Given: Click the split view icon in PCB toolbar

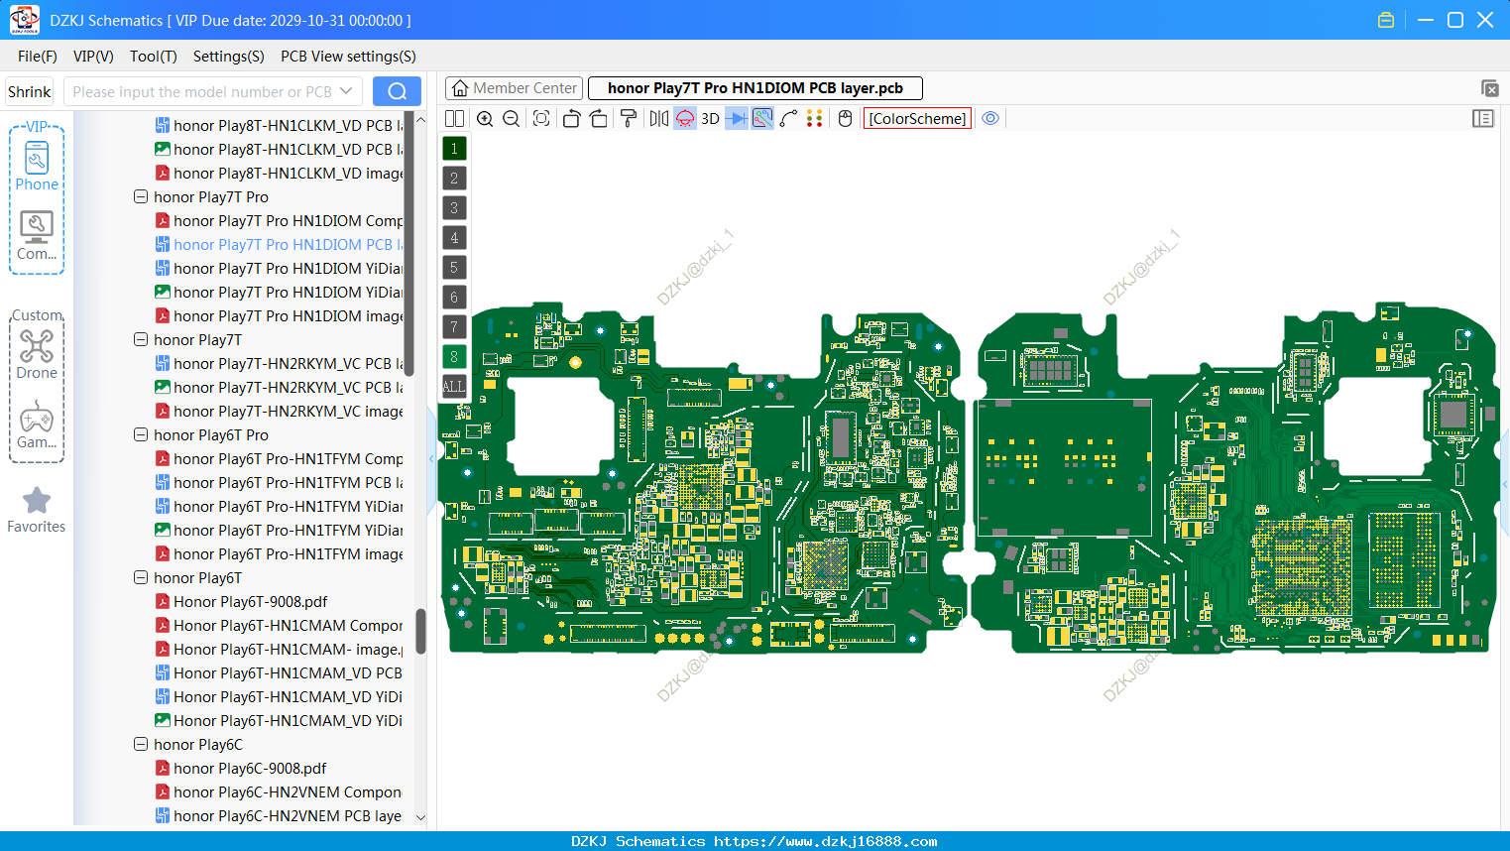Looking at the screenshot, I should pos(454,119).
